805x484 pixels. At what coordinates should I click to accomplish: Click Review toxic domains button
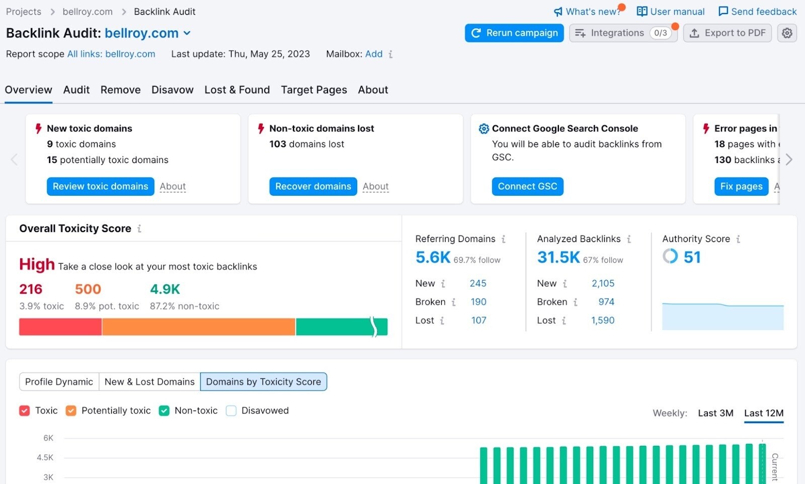(x=101, y=187)
